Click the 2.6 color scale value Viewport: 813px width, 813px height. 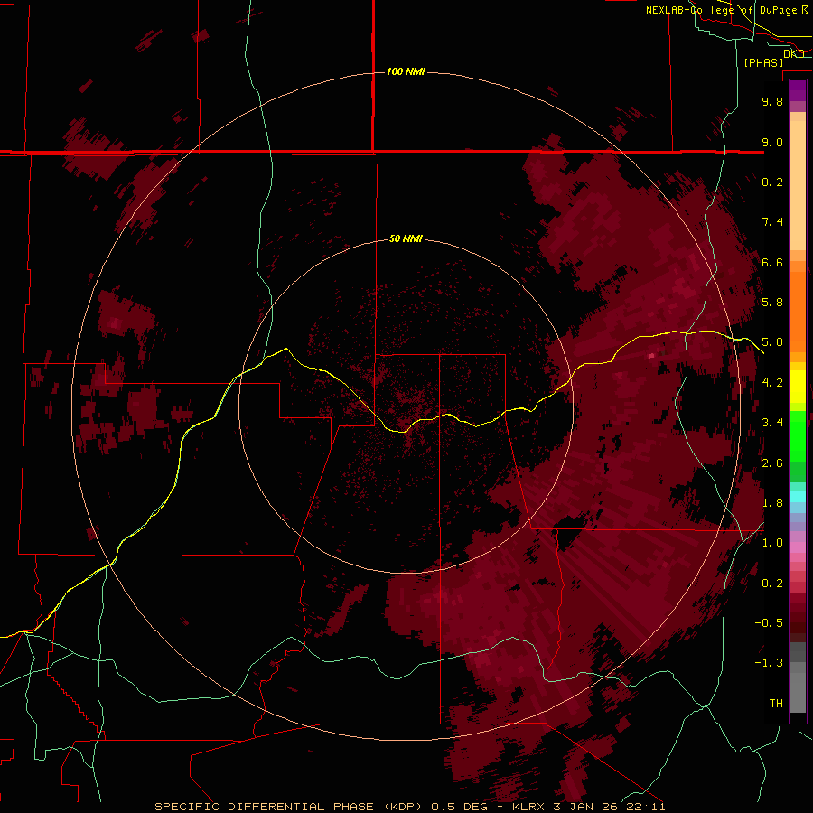coord(772,463)
